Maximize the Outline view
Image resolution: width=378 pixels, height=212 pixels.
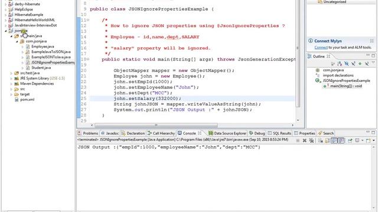(373, 56)
